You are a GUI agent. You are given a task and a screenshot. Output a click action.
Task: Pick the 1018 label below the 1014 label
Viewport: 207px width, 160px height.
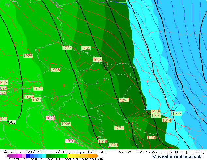tap(152, 137)
